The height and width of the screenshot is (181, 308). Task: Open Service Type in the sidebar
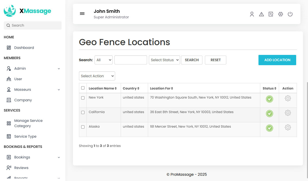click(x=25, y=136)
